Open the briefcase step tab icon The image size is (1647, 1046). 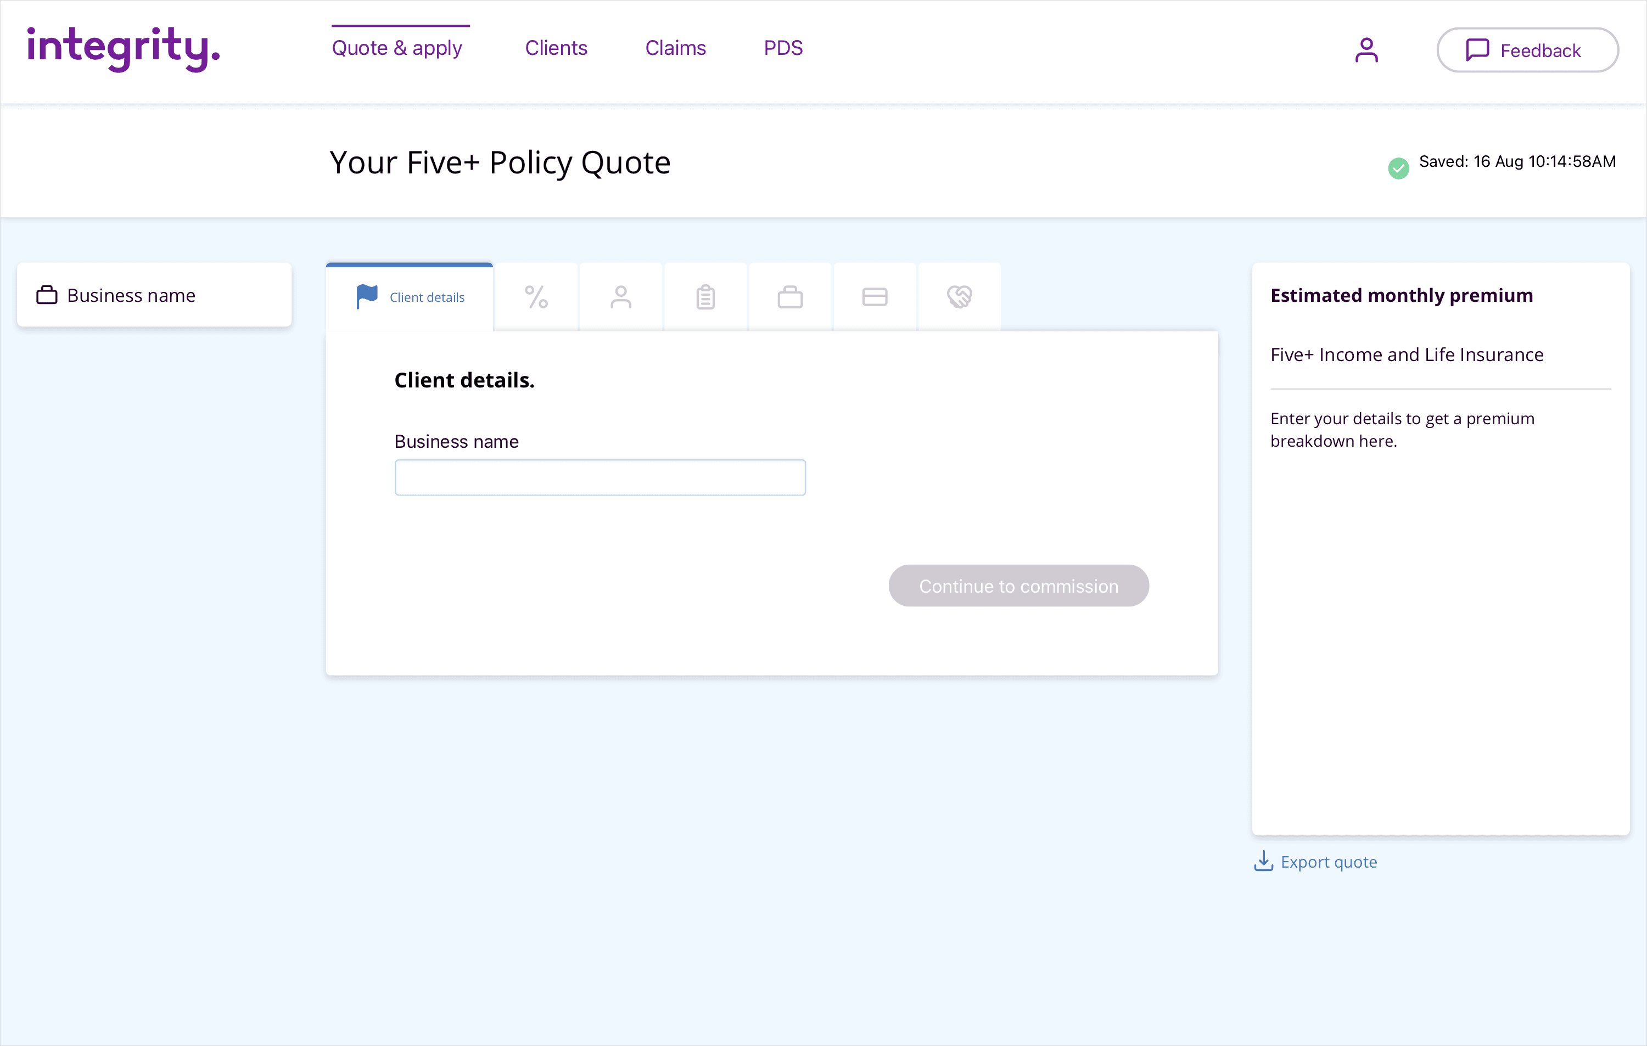[x=790, y=297]
